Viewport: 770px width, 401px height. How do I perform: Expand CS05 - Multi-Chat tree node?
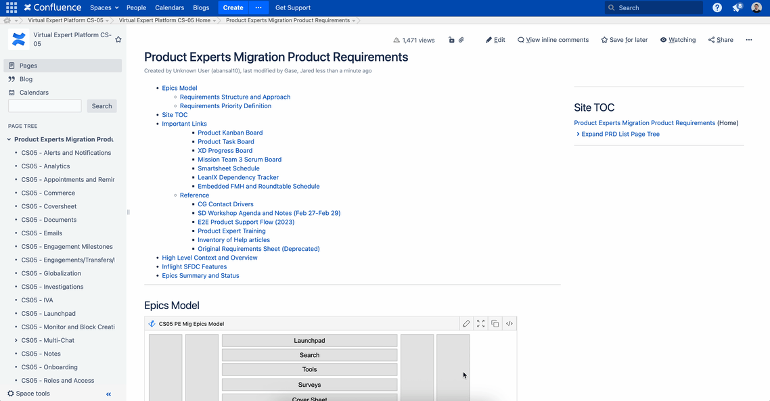tap(16, 340)
